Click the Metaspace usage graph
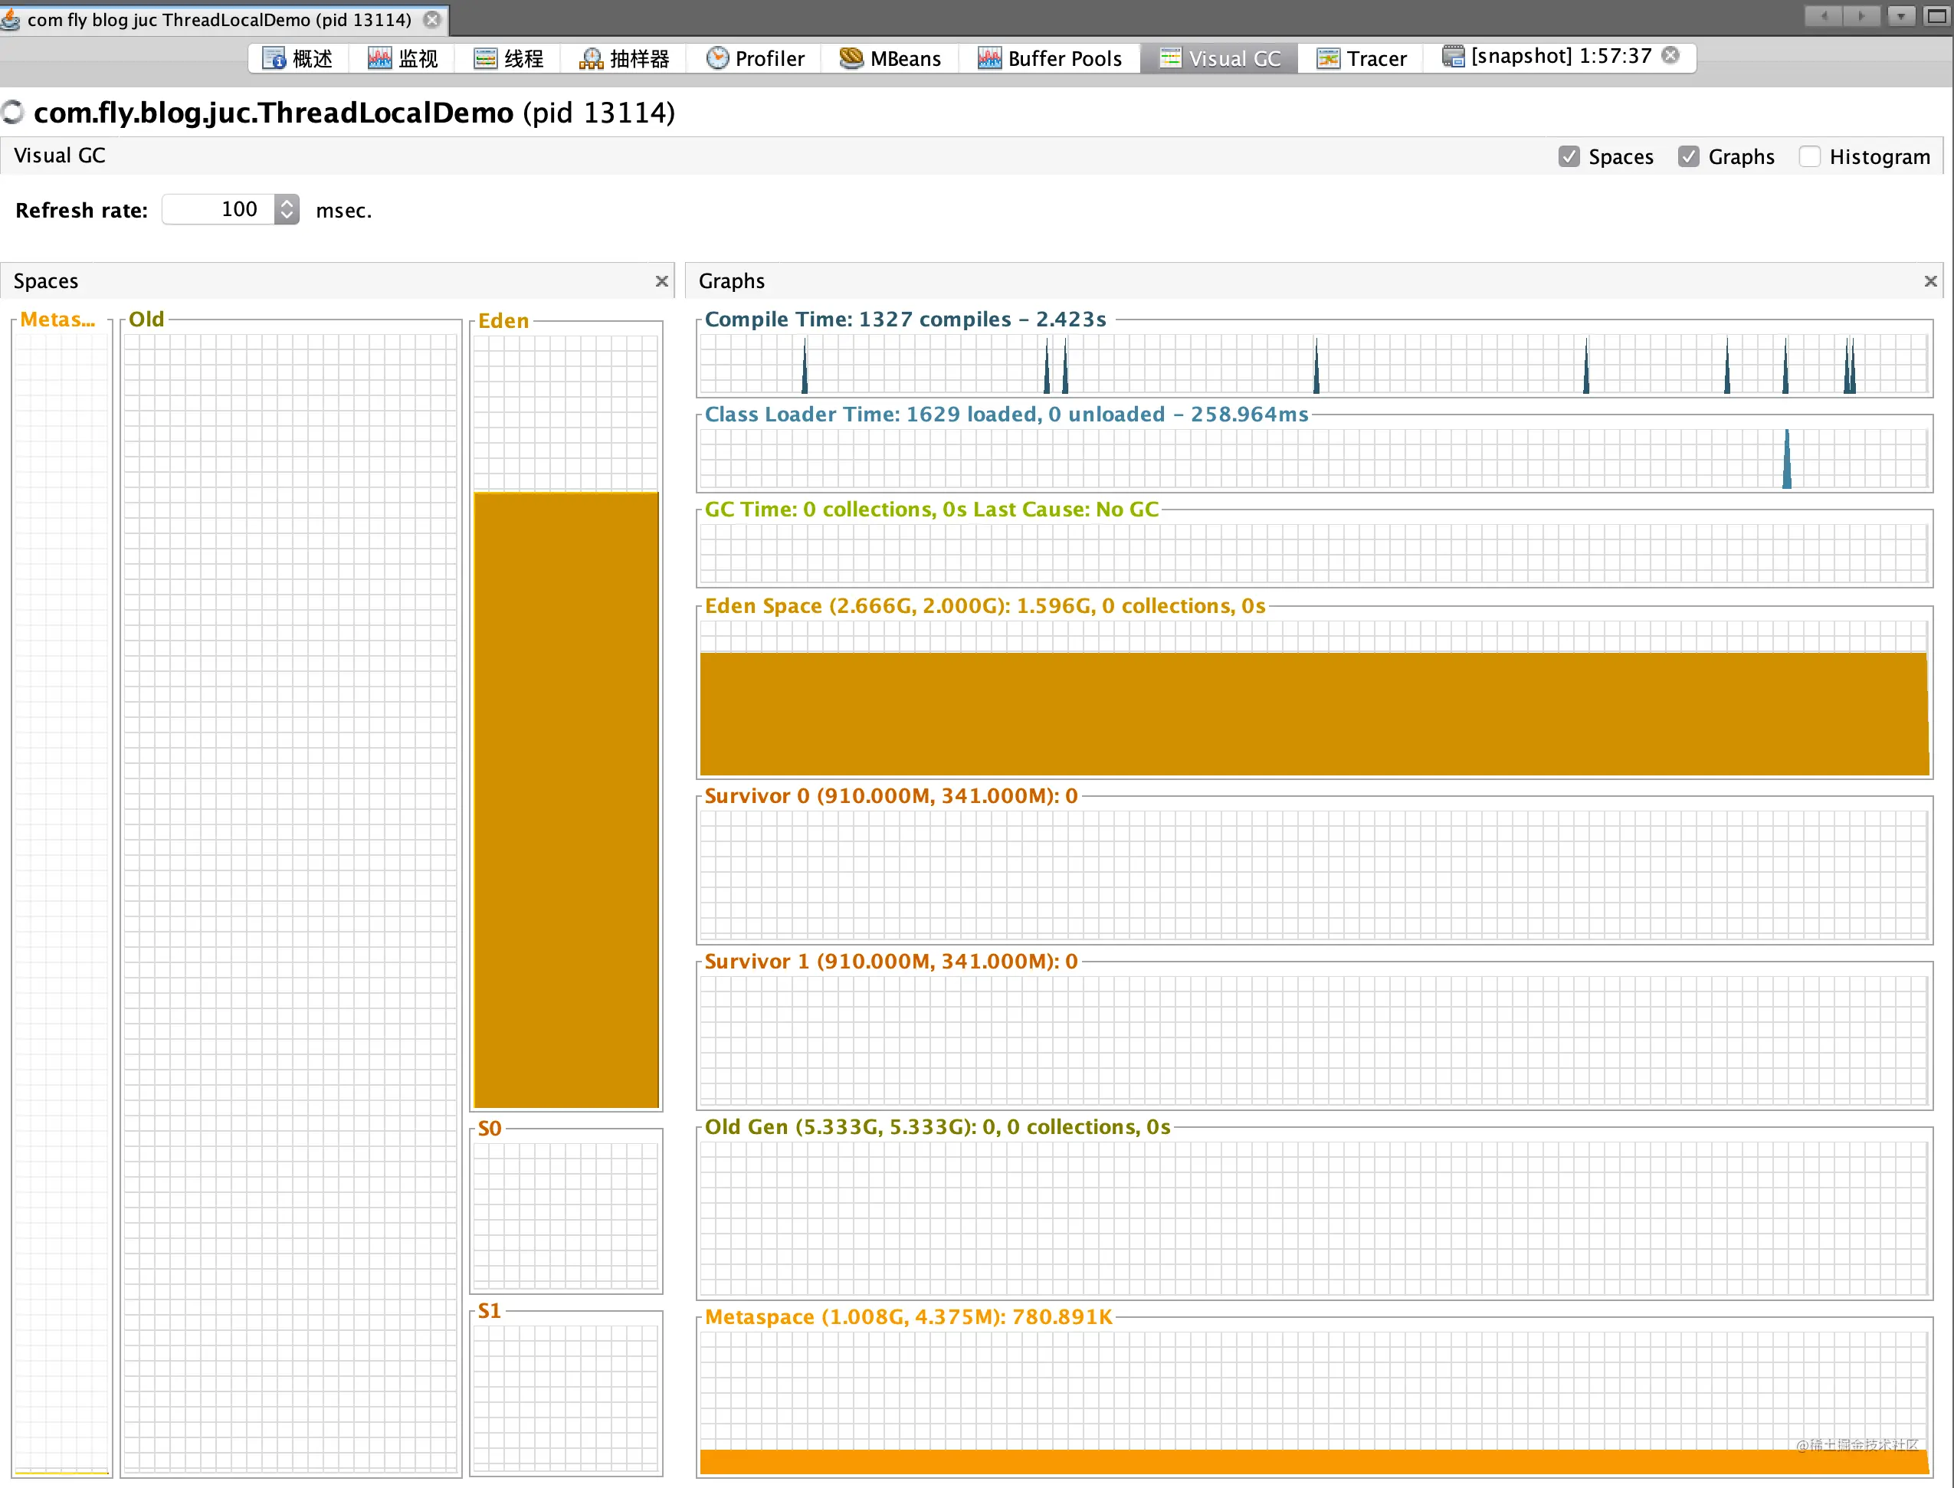This screenshot has width=1954, height=1488. point(1313,1402)
